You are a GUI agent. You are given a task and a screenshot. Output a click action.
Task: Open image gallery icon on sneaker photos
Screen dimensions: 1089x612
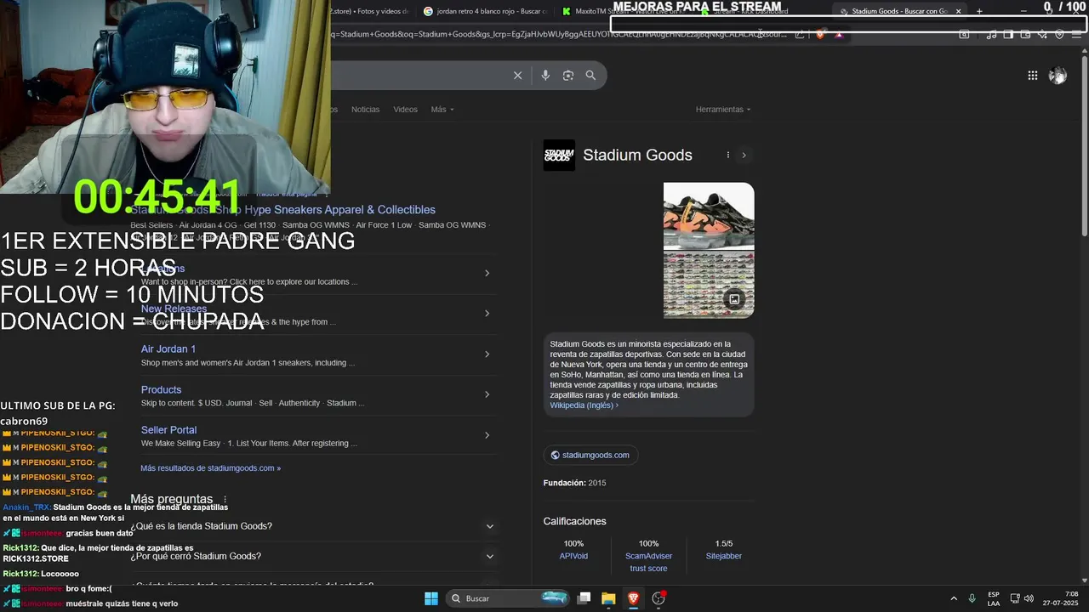click(x=734, y=299)
